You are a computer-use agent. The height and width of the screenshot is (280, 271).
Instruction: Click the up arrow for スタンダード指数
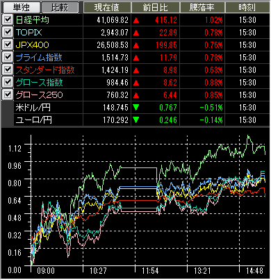[x=136, y=70]
